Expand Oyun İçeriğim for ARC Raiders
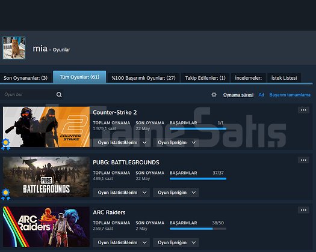The image size is (316, 252). [176, 242]
